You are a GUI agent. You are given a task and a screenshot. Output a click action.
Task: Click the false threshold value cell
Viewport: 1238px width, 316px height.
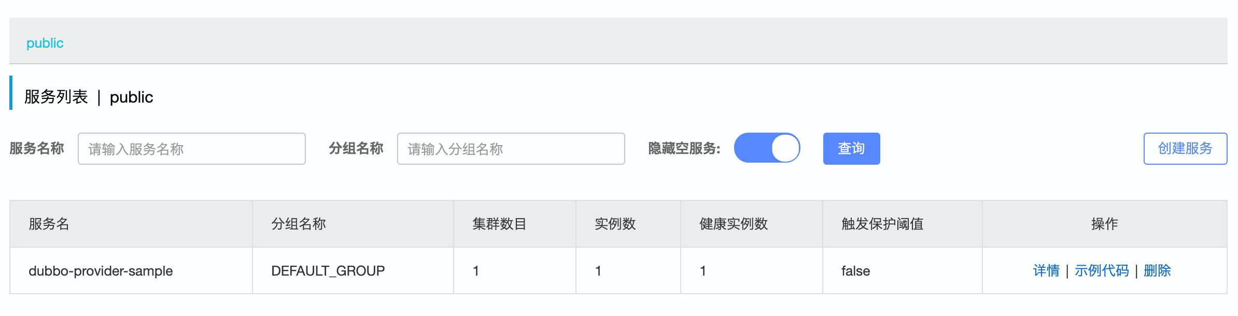(x=855, y=271)
